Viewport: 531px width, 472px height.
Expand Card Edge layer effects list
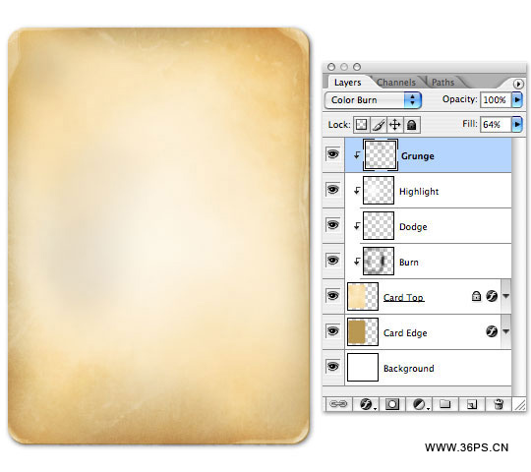point(506,331)
